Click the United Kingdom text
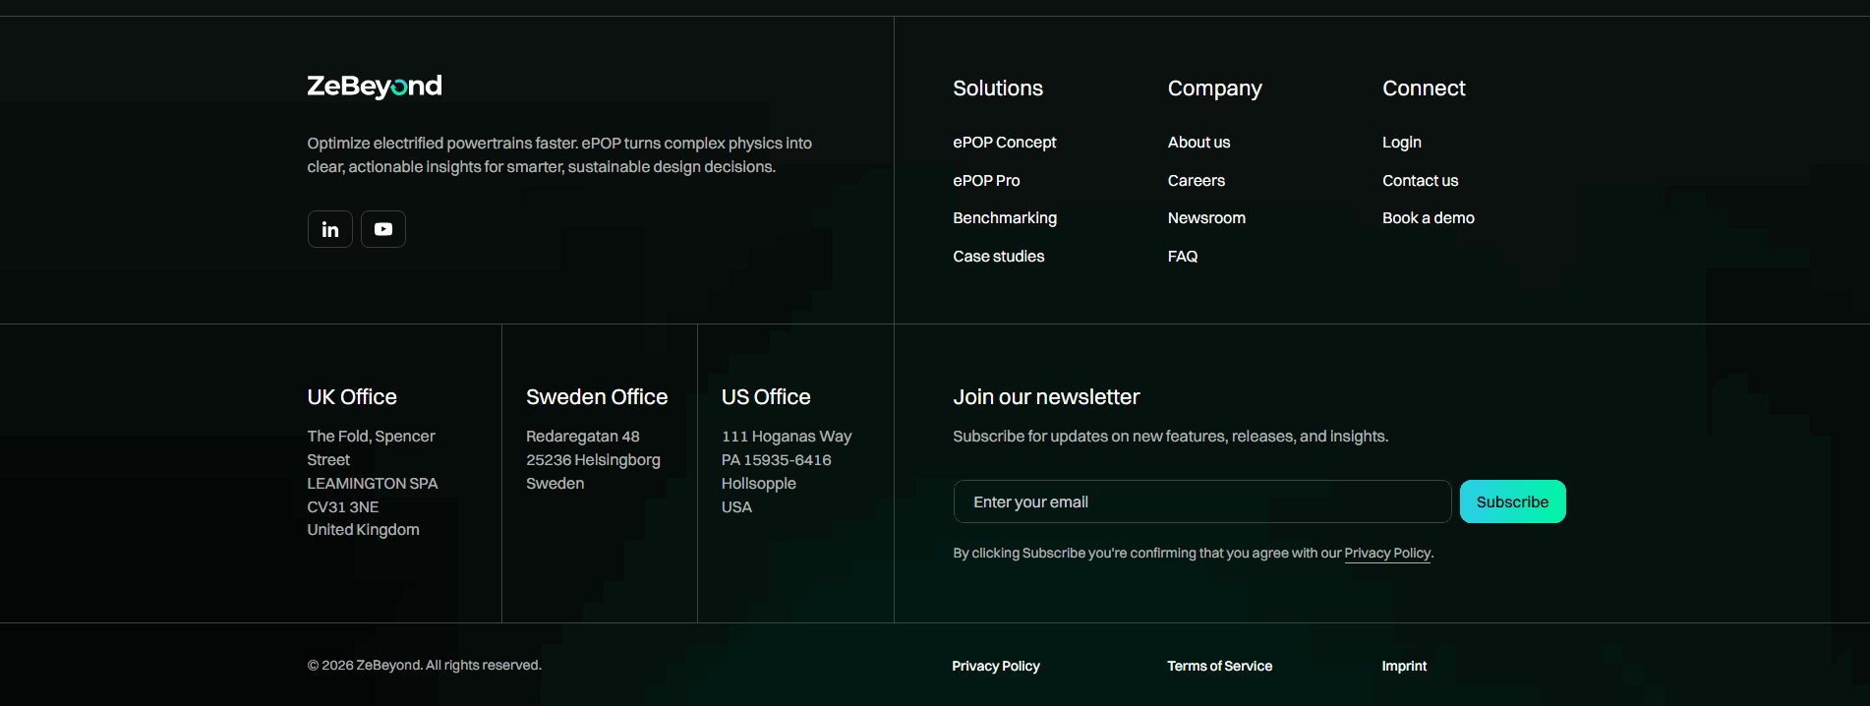Image resolution: width=1870 pixels, height=706 pixels. 363,530
